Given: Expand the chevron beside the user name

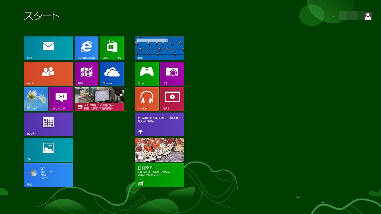Looking at the screenshot, I should tap(333, 16).
